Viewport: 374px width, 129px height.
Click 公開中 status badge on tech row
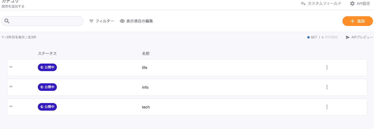pyautogui.click(x=47, y=107)
